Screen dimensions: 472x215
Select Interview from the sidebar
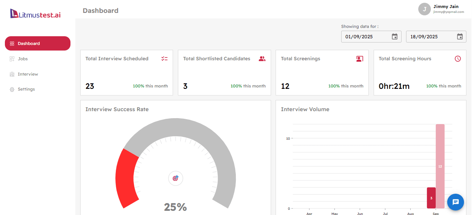(28, 74)
